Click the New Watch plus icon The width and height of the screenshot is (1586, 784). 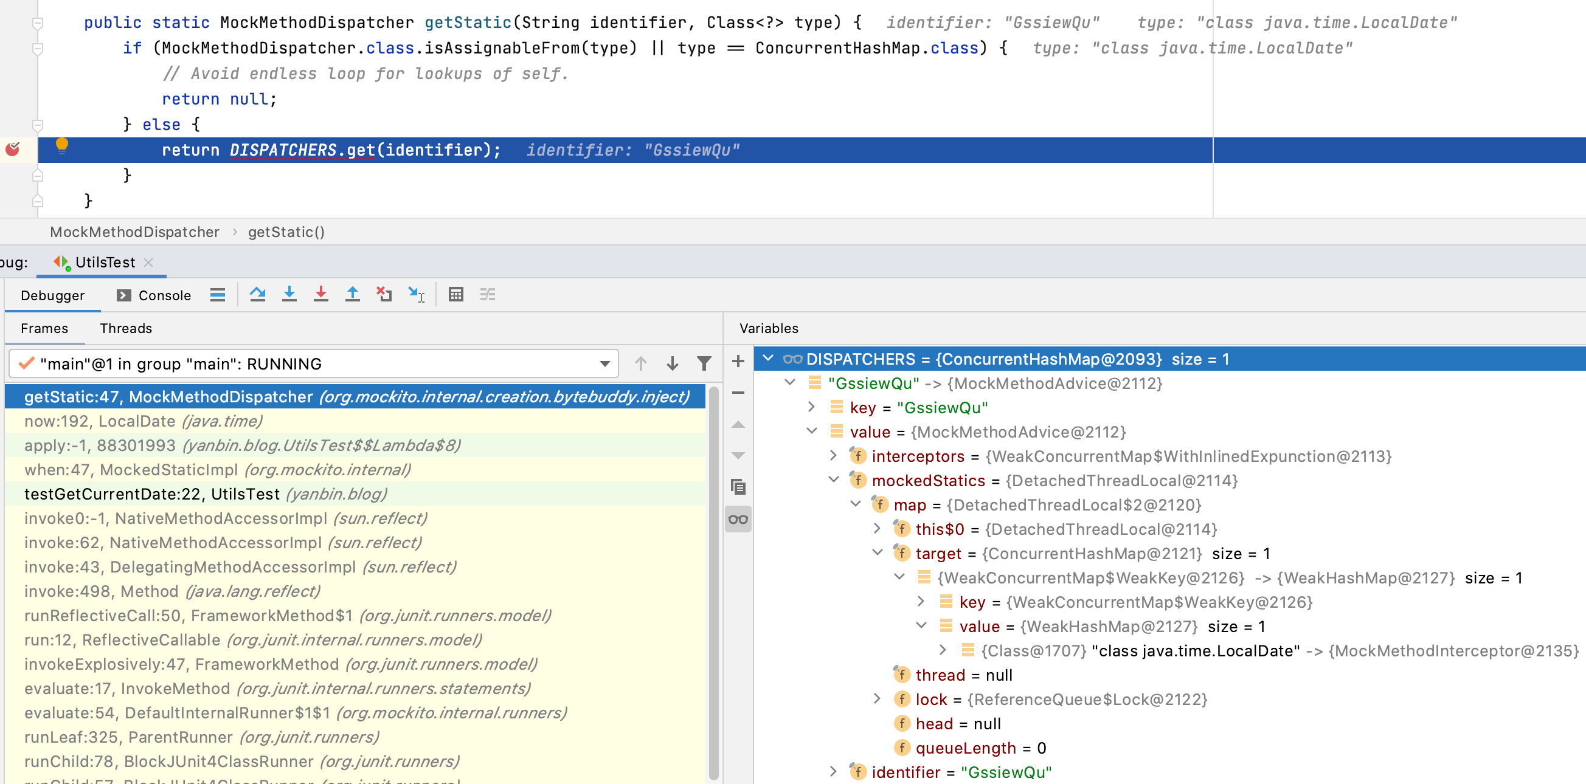pyautogui.click(x=738, y=361)
